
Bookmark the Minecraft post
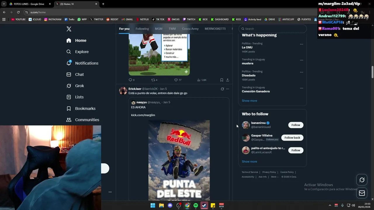(x=222, y=80)
